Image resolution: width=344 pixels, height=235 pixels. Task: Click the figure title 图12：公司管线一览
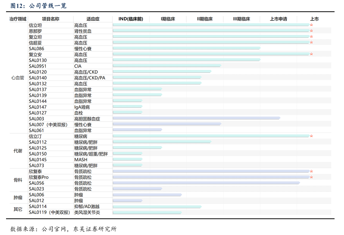pyautogui.click(x=39, y=6)
